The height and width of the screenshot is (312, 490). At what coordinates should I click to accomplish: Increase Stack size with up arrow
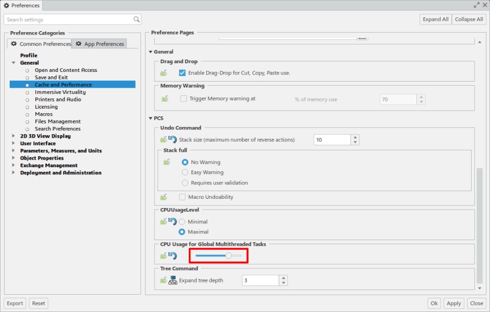[355, 137]
